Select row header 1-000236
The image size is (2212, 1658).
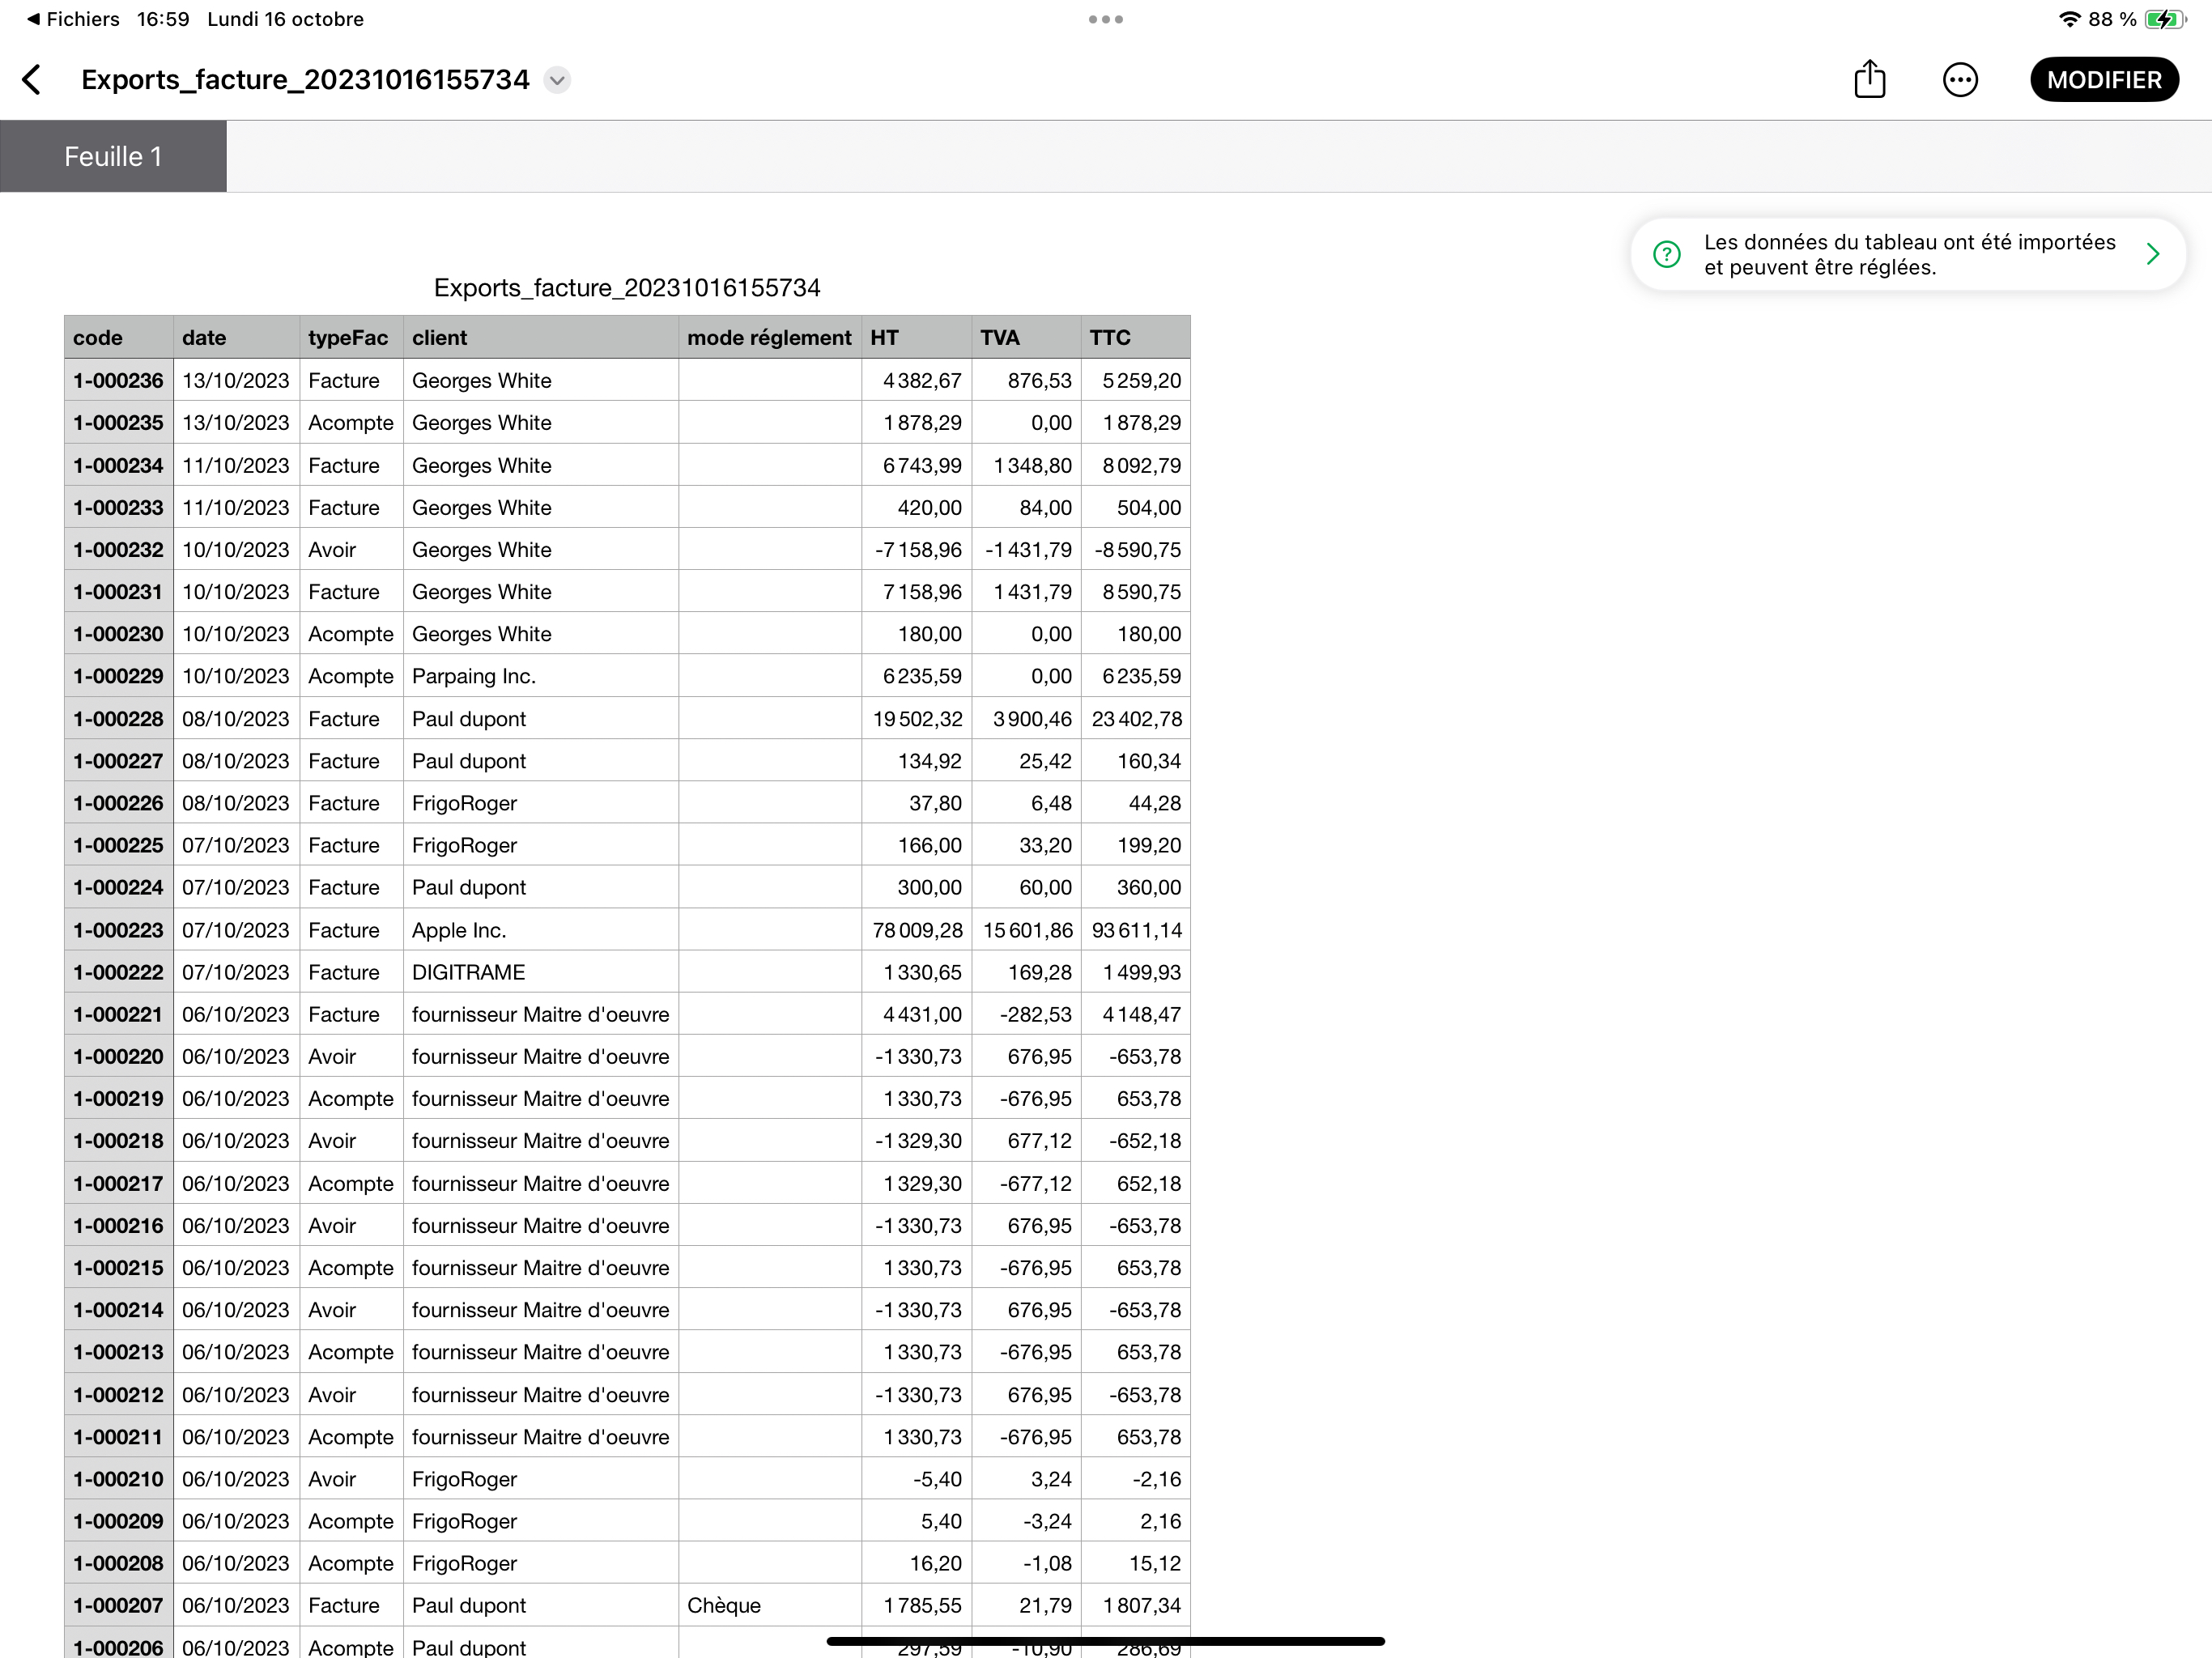(x=119, y=380)
